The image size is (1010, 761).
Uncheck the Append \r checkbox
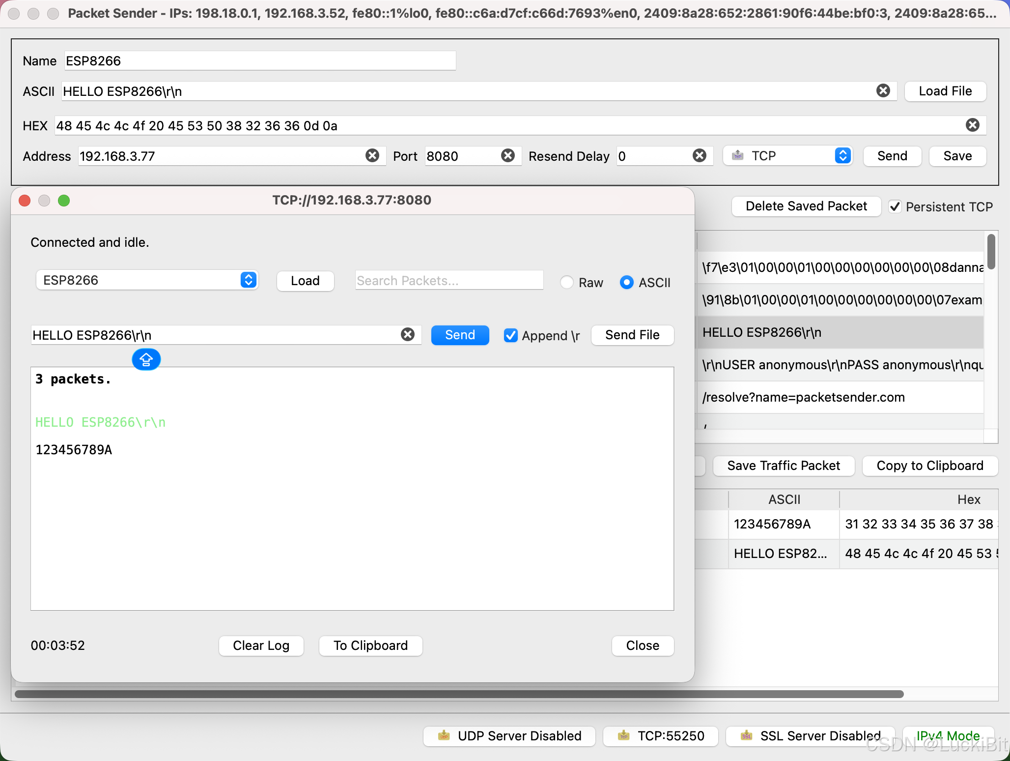[510, 335]
